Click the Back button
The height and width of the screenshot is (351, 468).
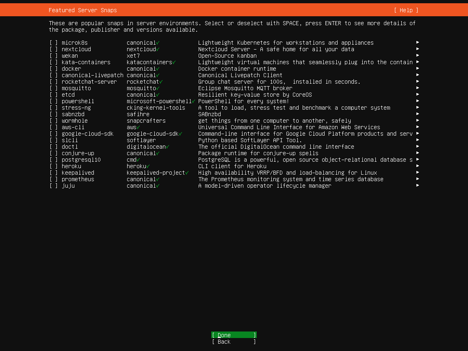[234, 341]
